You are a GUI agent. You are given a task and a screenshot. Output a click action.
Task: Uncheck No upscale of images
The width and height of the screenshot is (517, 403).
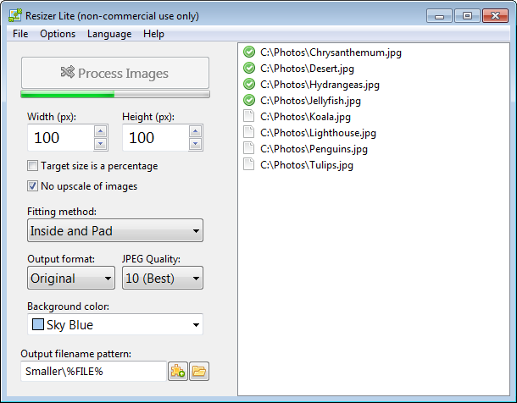[33, 186]
